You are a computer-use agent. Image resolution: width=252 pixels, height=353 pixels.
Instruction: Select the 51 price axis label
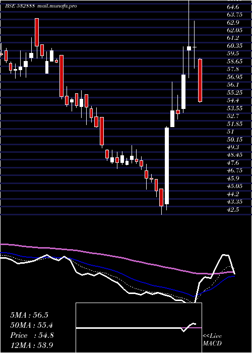[230, 132]
